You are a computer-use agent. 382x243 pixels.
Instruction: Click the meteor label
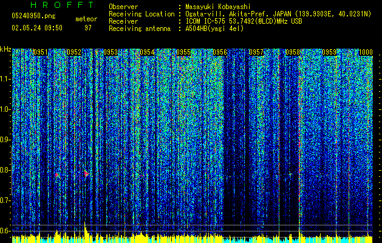[x=86, y=19]
